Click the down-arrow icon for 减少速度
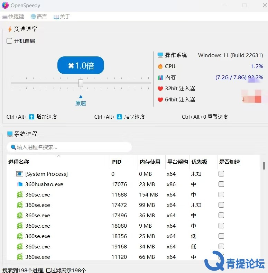Viewport: 268px width, 273px height. 119,117
